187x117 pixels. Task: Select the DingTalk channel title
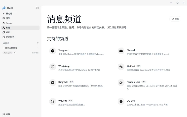[63, 82]
